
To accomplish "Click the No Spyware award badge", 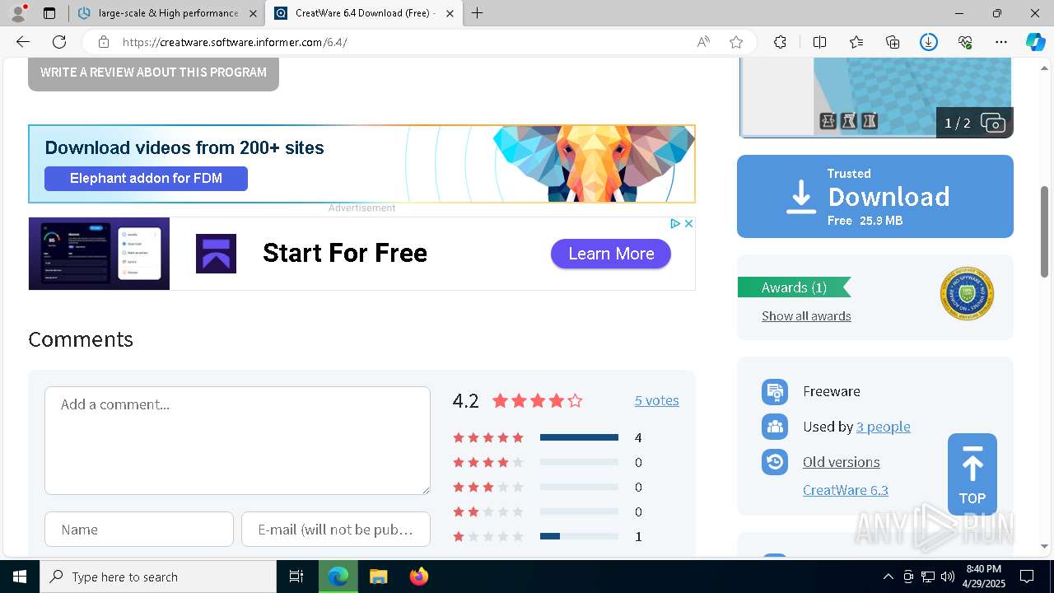I will (967, 294).
